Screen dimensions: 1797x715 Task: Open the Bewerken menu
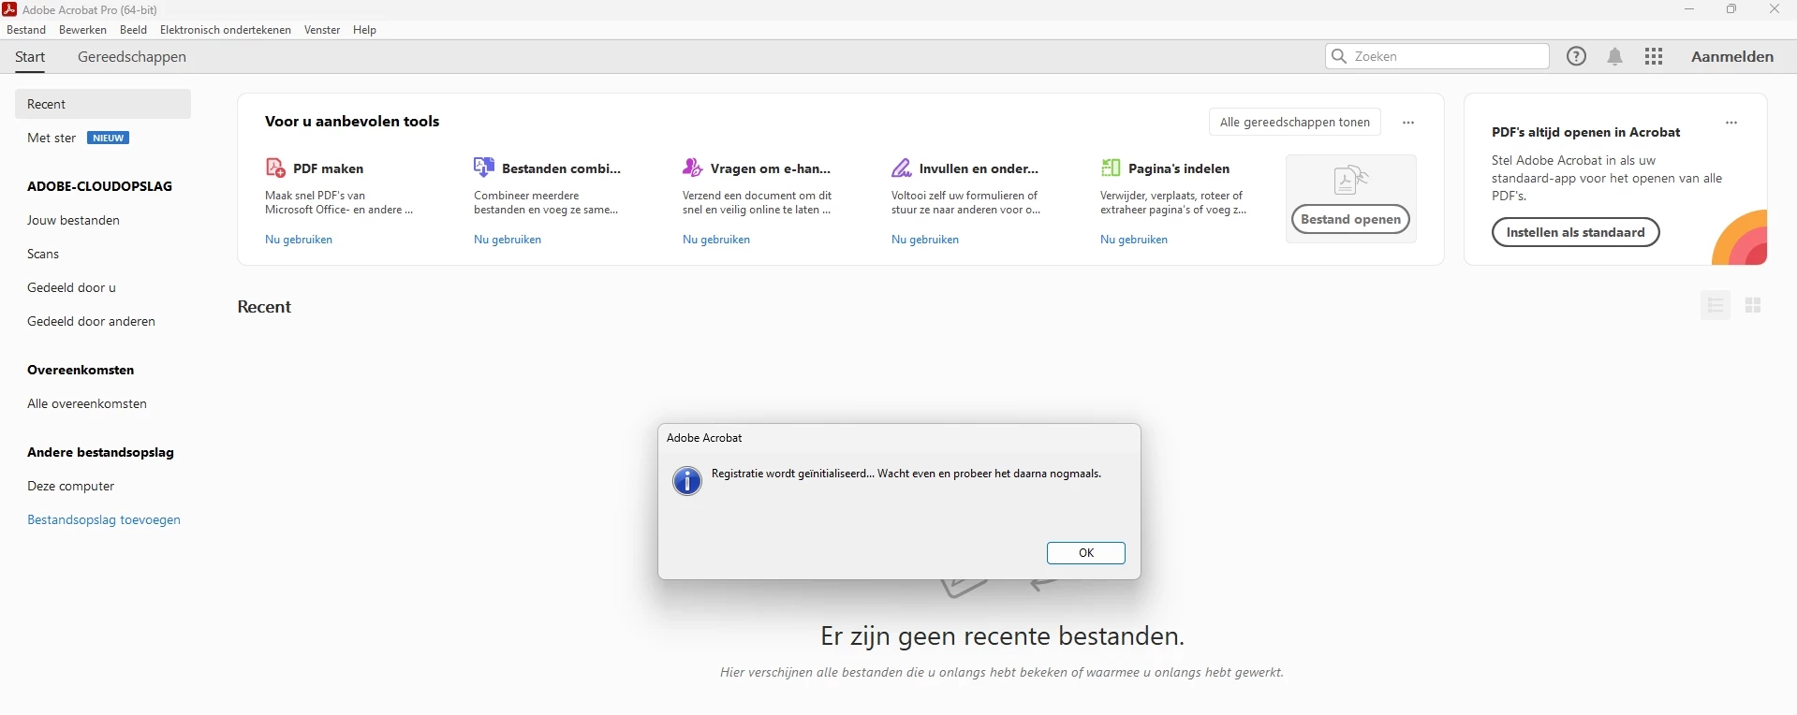82,30
